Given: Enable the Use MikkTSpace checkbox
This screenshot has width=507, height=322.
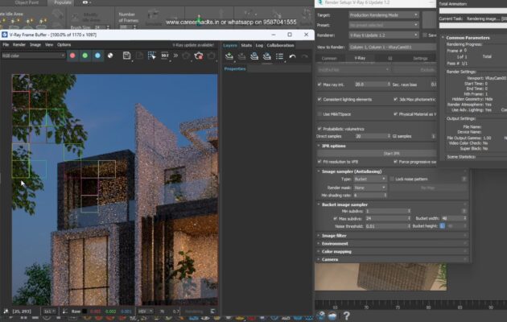Looking at the screenshot, I should pyautogui.click(x=319, y=114).
